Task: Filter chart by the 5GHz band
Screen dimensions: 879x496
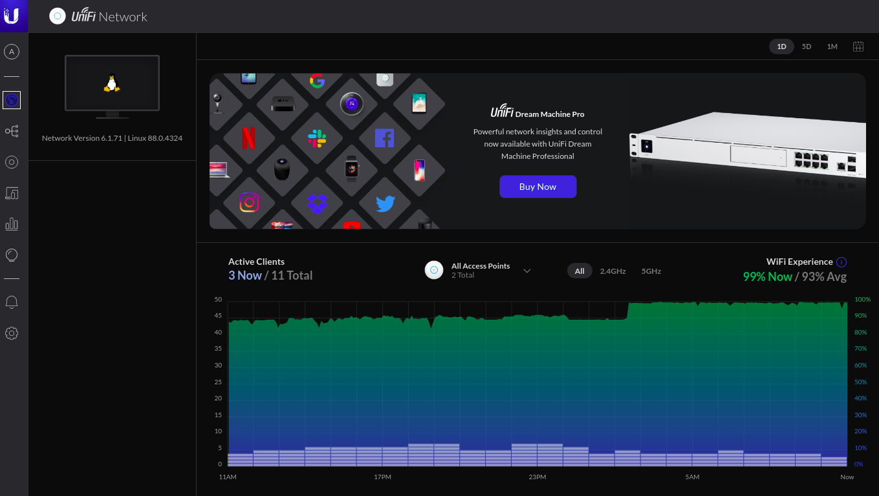Action: coord(651,271)
